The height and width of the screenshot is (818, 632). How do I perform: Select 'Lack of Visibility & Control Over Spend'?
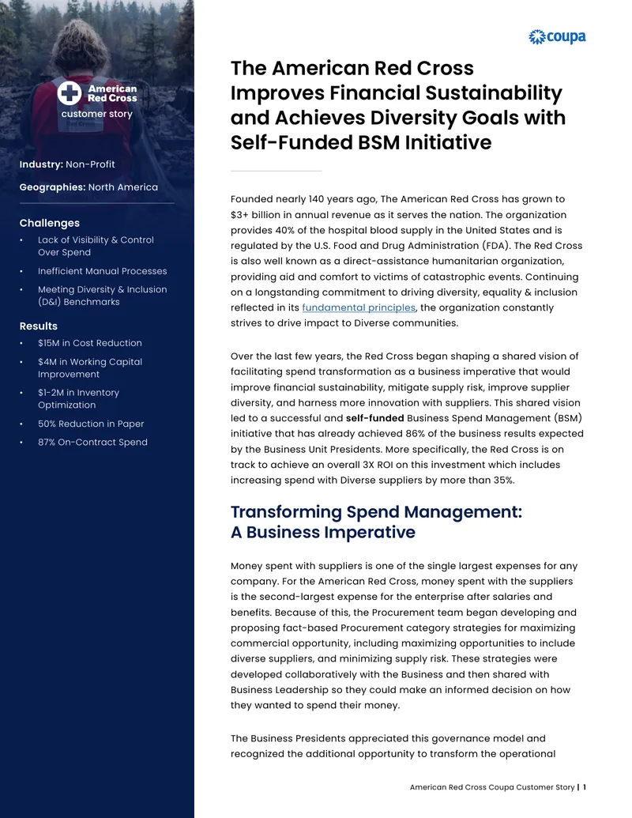click(x=96, y=247)
